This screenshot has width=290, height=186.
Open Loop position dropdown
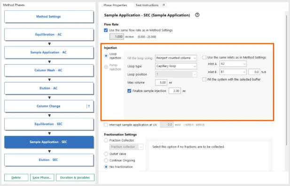pos(176,74)
